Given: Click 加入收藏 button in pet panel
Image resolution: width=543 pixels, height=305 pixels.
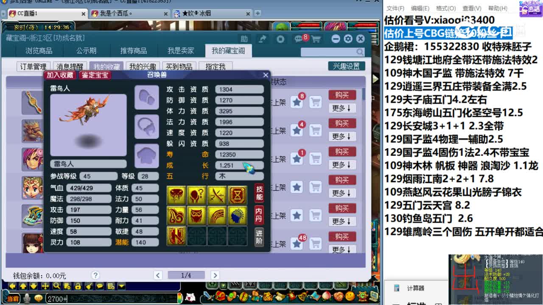Looking at the screenshot, I should (60, 75).
